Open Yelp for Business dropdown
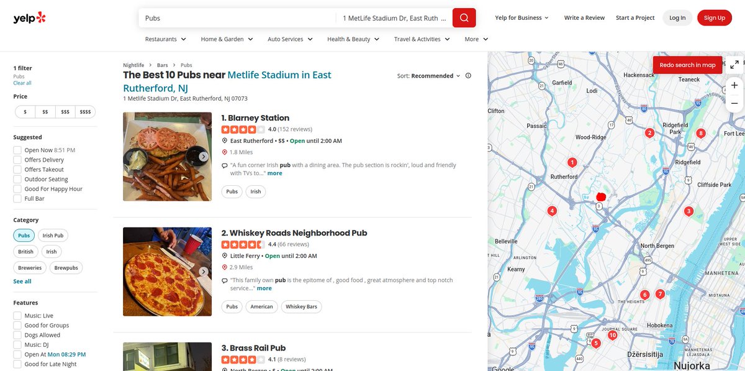745x371 pixels. click(522, 18)
